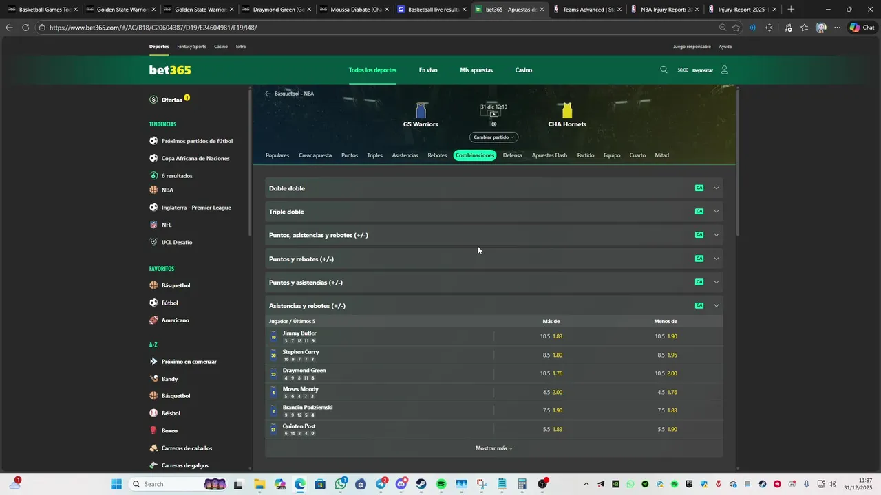
Task: Select Moses Moody over 4.5 at 2.00
Action: tap(552, 392)
